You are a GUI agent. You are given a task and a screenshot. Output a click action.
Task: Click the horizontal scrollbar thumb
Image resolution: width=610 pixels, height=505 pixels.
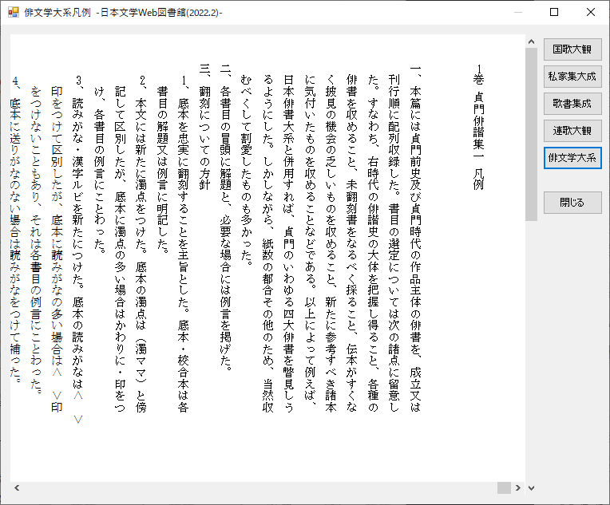[x=504, y=488]
